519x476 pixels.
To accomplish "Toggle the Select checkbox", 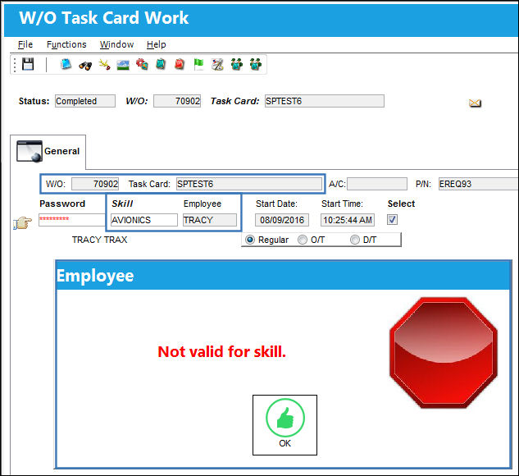I will point(392,220).
